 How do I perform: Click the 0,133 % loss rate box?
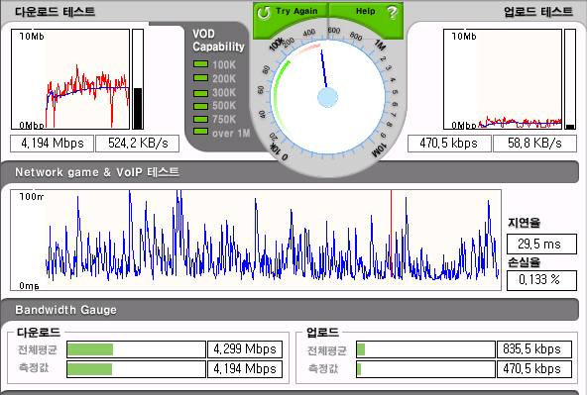tap(541, 280)
